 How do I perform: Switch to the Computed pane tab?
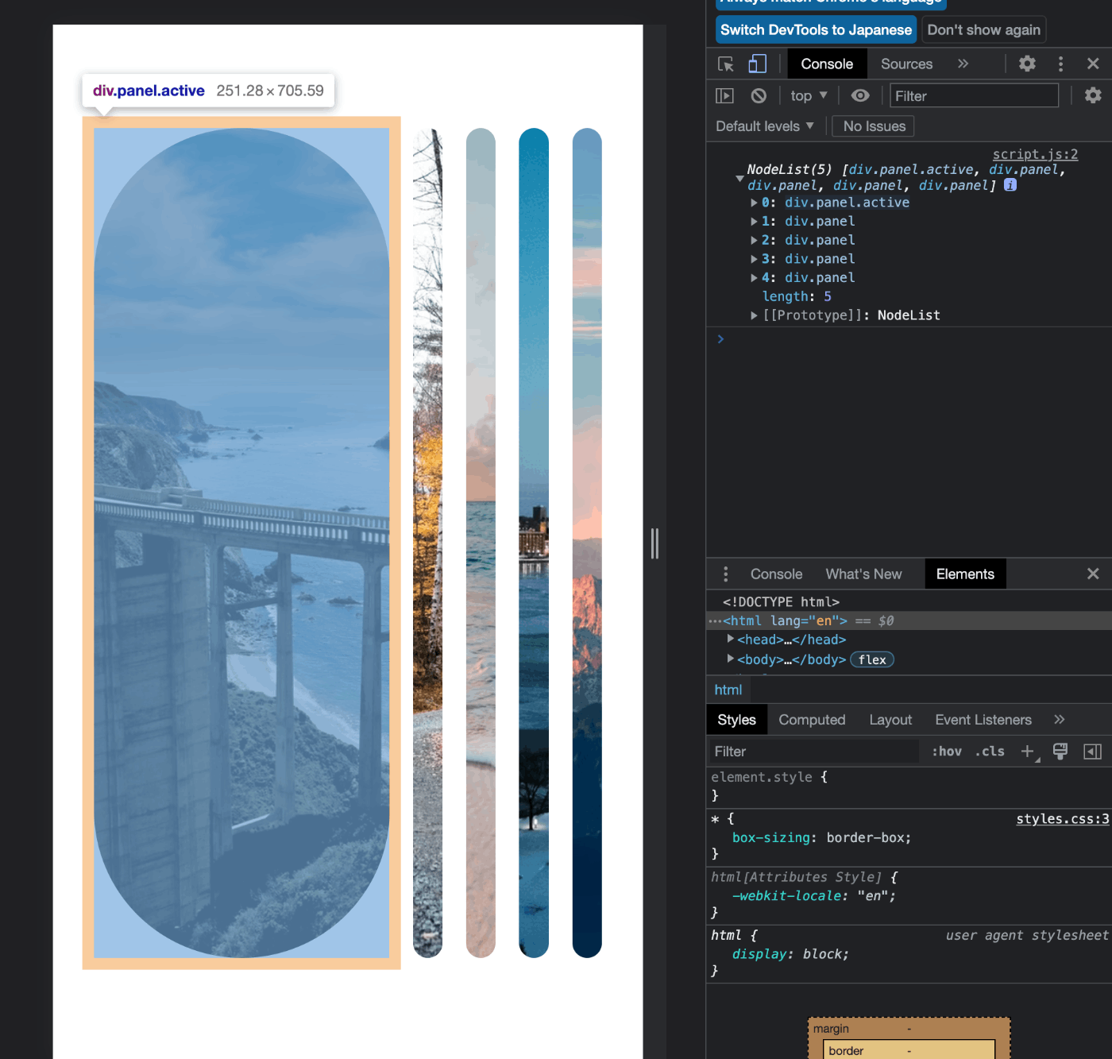[812, 720]
